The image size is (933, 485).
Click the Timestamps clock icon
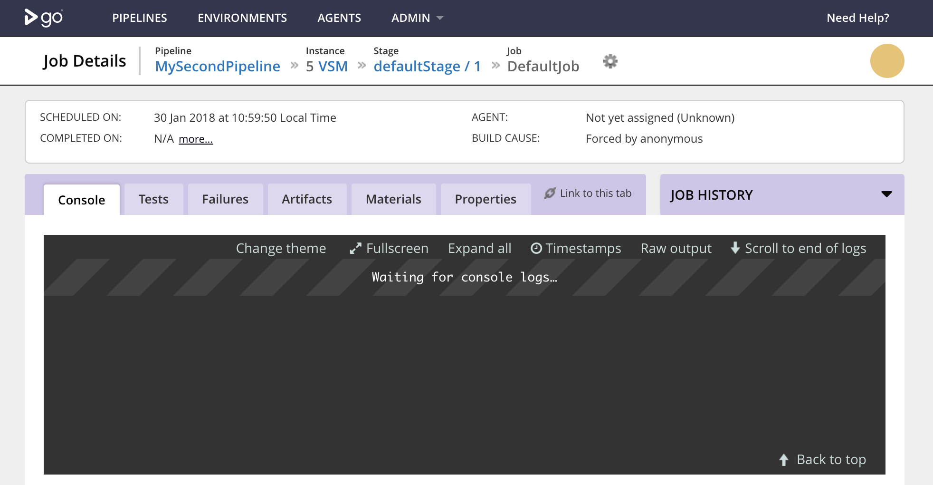(x=536, y=248)
